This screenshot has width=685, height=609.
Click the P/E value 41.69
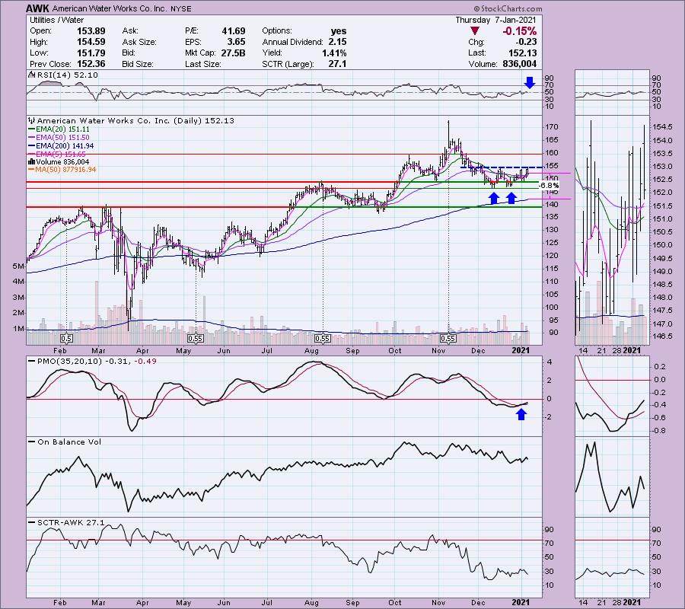point(234,31)
